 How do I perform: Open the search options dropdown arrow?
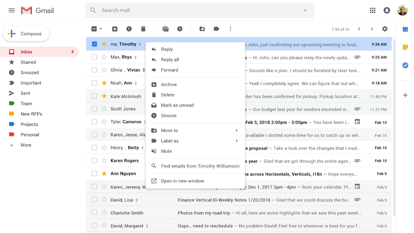pyautogui.click(x=305, y=10)
